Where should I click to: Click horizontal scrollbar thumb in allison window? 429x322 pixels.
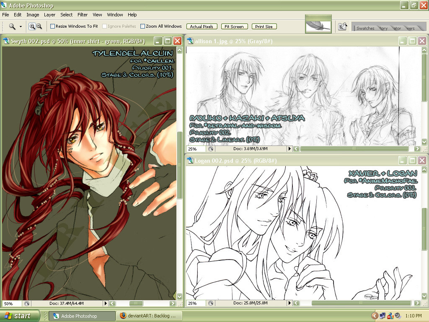(354, 149)
